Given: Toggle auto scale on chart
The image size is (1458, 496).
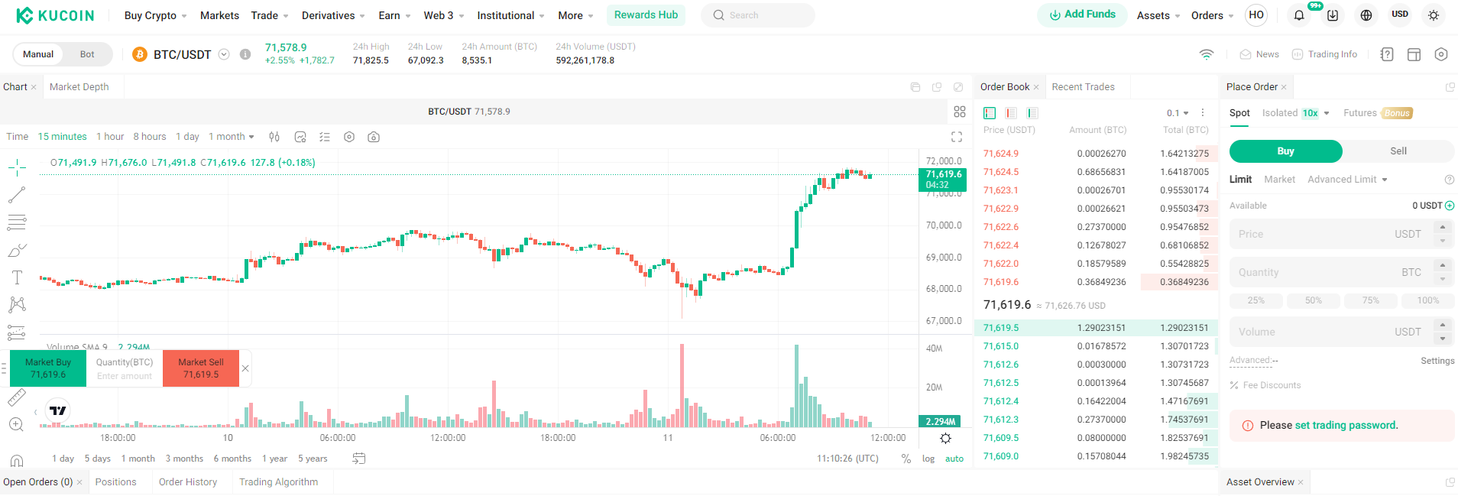Looking at the screenshot, I should [x=954, y=459].
